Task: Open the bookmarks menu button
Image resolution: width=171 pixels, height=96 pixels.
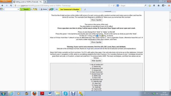Action: point(164,6)
